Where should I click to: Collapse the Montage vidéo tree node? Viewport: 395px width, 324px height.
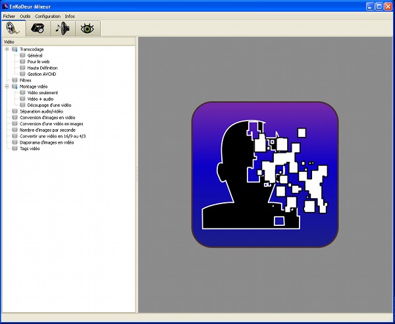pyautogui.click(x=7, y=86)
